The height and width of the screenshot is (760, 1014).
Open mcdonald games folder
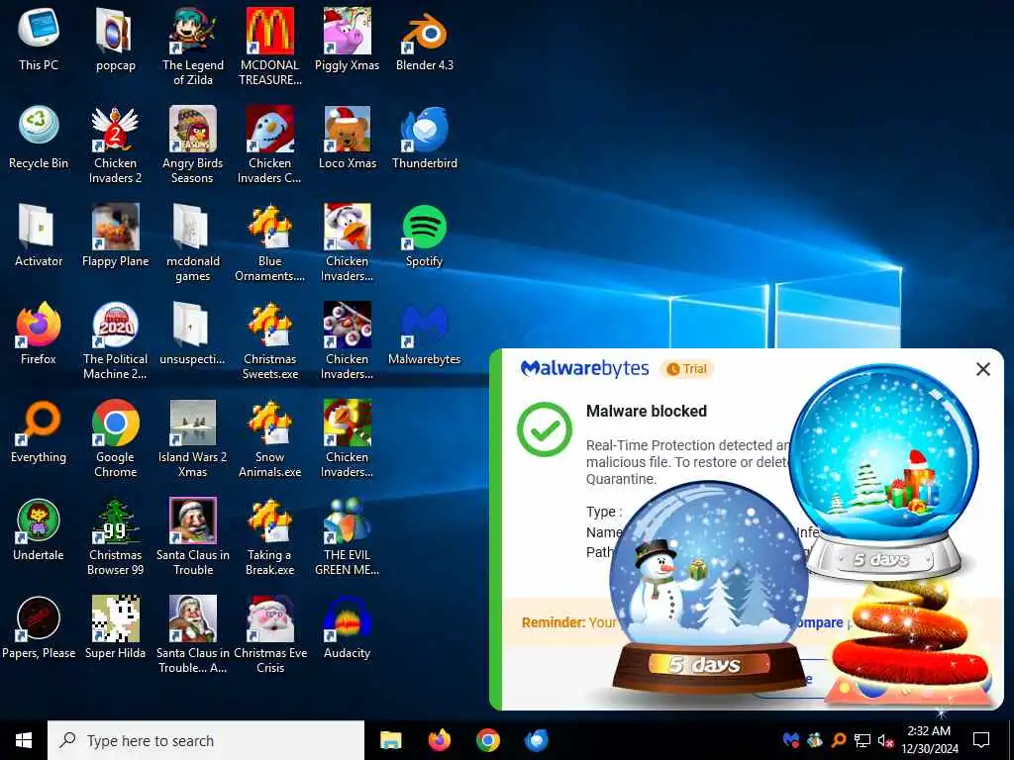(x=193, y=243)
